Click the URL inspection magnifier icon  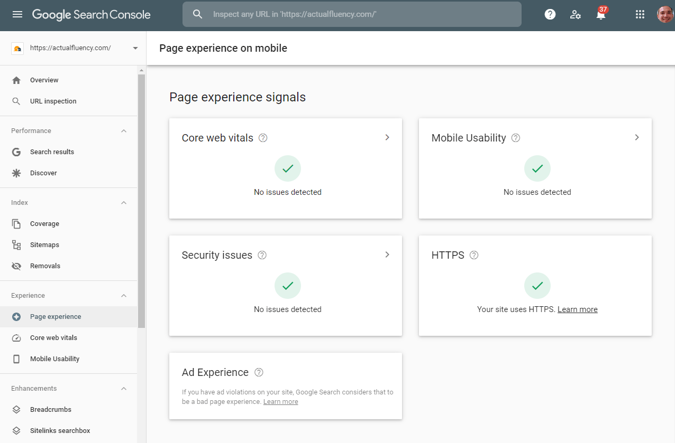coord(16,101)
